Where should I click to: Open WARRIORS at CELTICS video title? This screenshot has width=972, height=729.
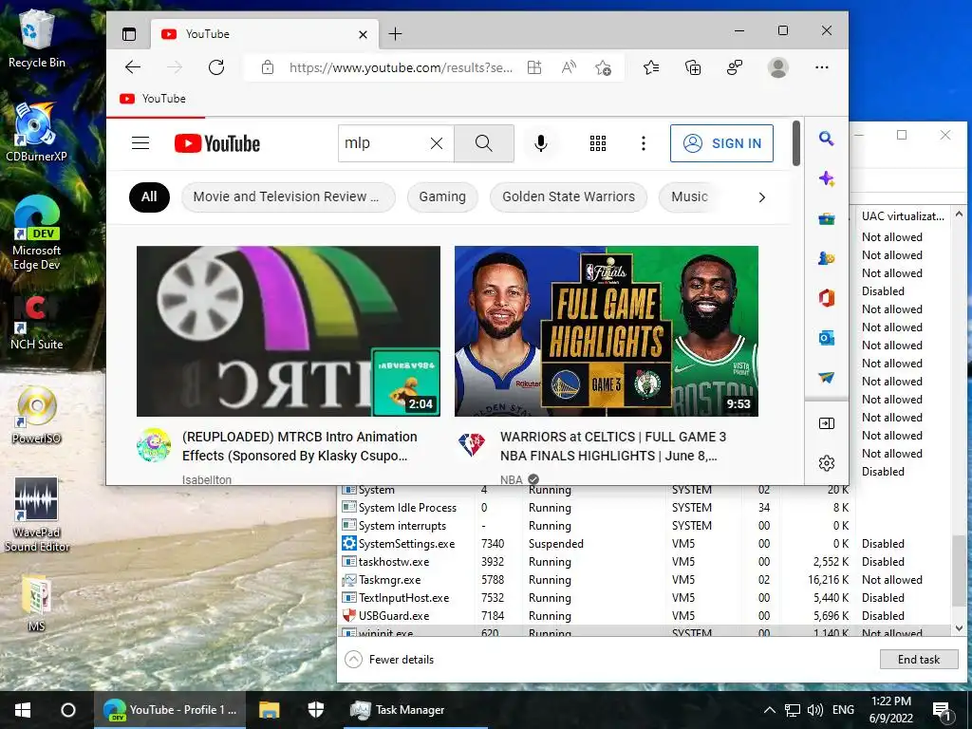pyautogui.click(x=612, y=446)
